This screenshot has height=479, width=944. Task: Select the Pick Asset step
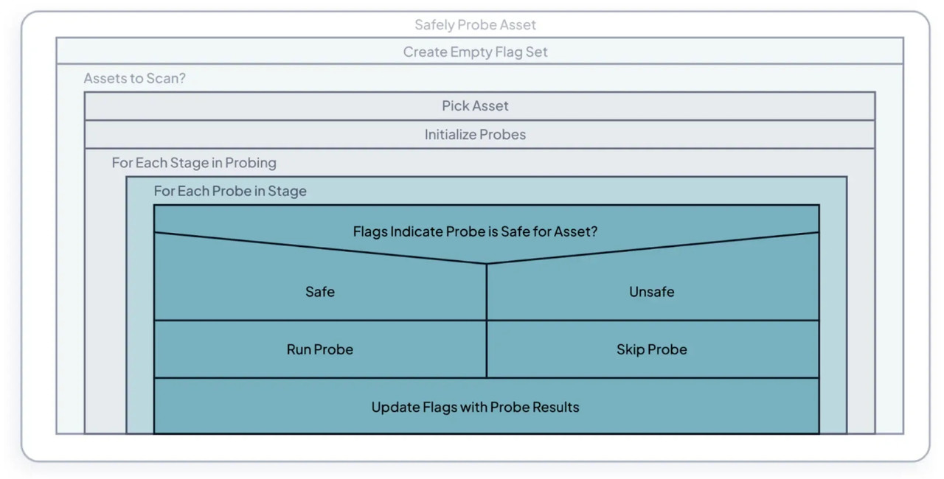pyautogui.click(x=475, y=106)
